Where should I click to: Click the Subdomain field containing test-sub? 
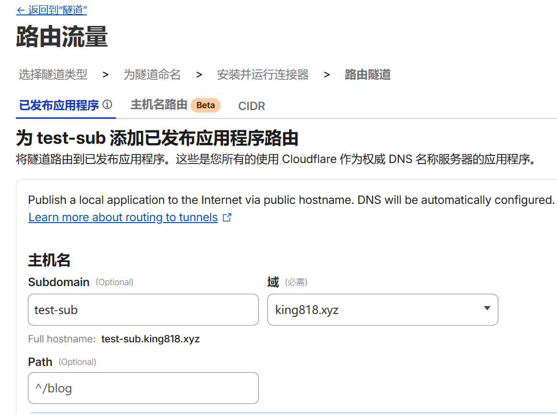(x=143, y=310)
